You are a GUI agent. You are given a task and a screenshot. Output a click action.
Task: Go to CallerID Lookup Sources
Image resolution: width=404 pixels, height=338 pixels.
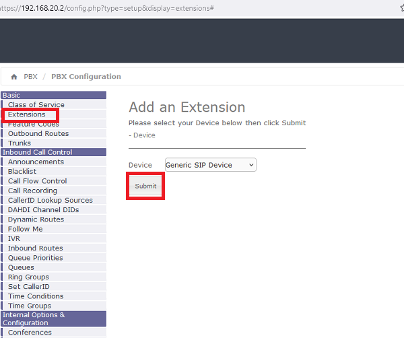point(50,200)
